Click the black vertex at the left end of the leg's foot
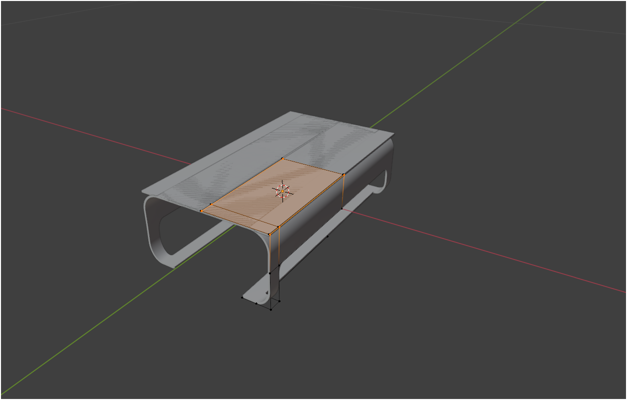The height and width of the screenshot is (400, 627). point(242,297)
